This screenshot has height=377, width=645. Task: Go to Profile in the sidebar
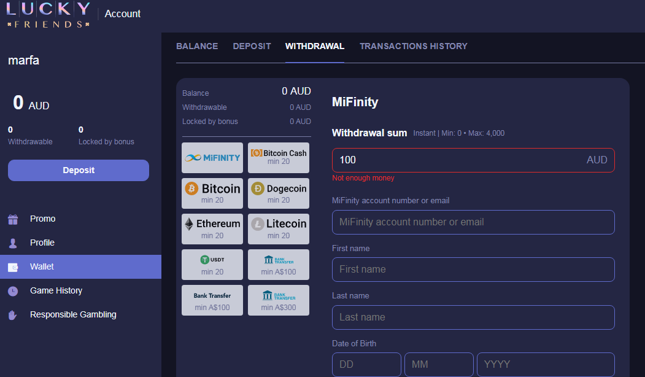click(x=42, y=243)
